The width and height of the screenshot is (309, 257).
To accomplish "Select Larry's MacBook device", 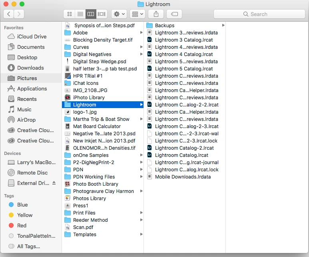I will 31,162.
